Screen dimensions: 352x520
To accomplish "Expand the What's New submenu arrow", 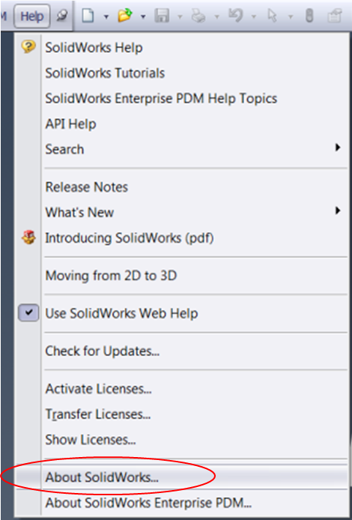I will click(338, 211).
